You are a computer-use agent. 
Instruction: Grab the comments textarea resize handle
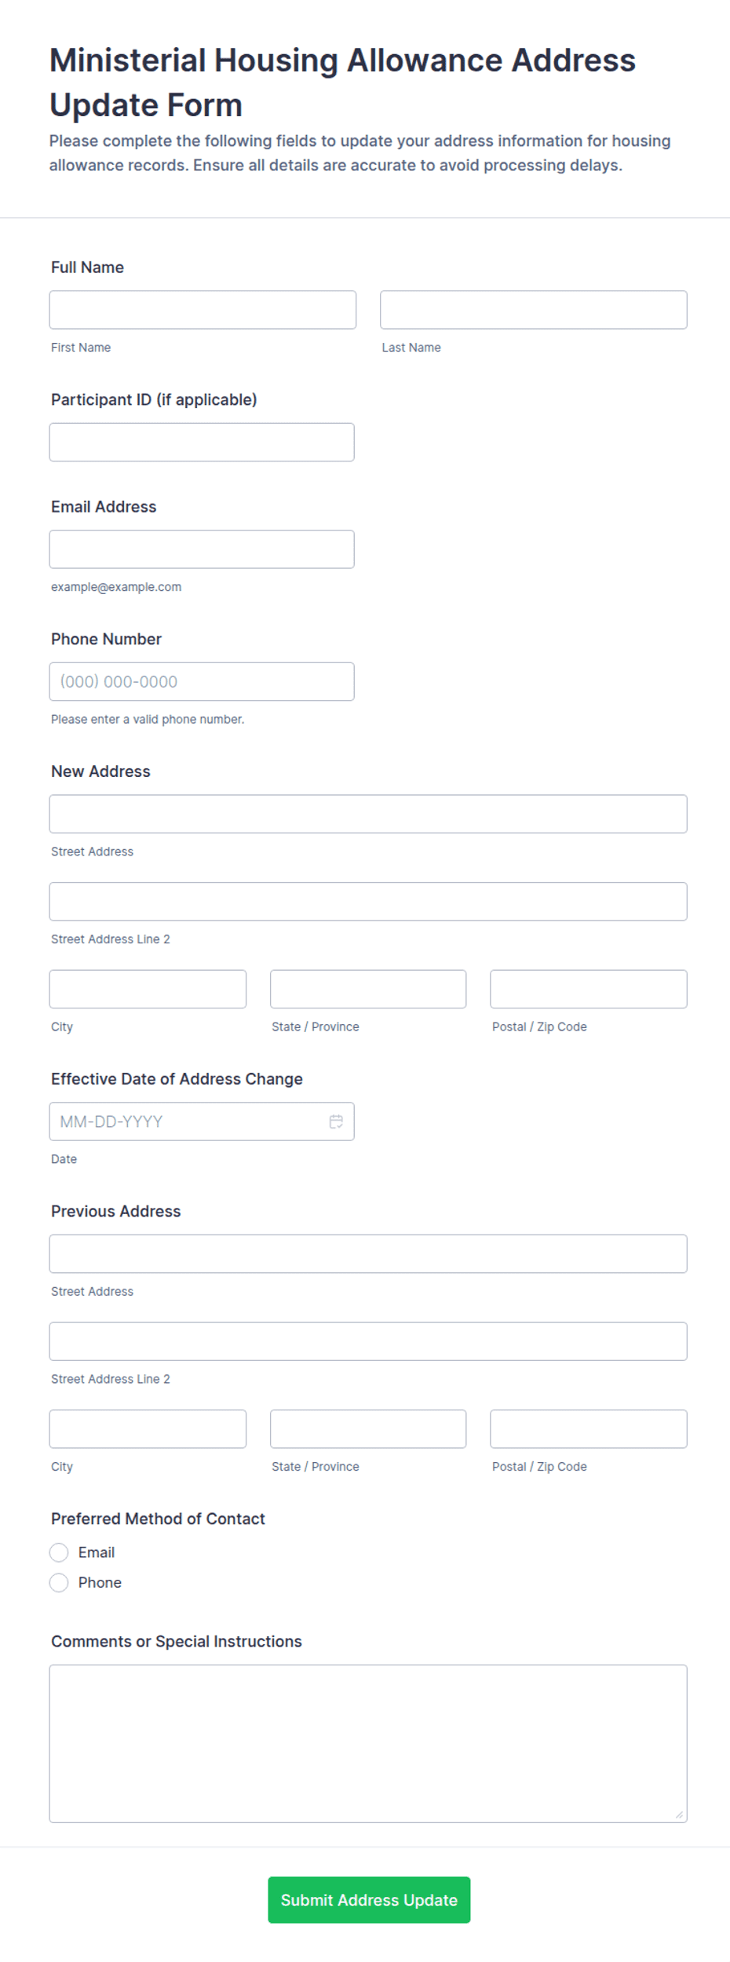pos(679,1814)
